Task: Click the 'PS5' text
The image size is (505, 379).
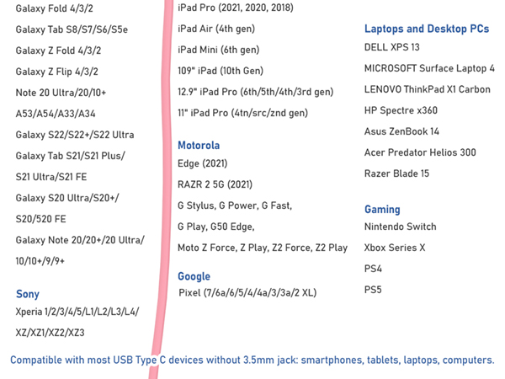Action: click(x=373, y=290)
